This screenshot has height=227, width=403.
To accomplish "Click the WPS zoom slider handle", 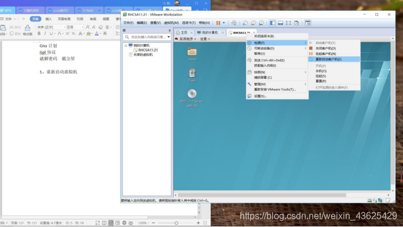I will (x=176, y=223).
